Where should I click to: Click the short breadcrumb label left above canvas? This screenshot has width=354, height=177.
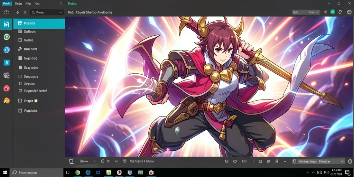(71, 12)
